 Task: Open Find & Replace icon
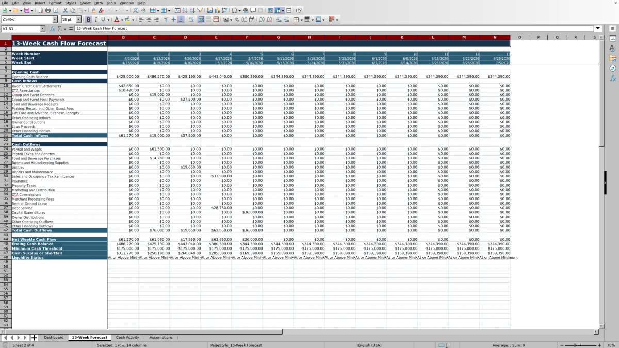point(136,10)
